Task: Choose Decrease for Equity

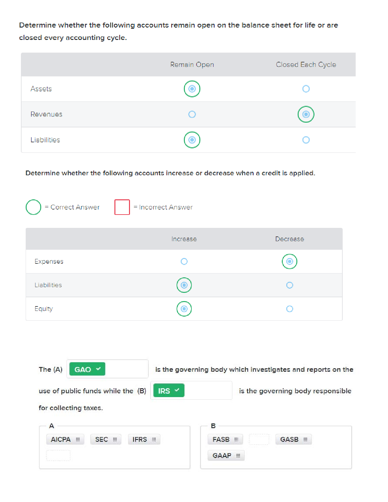Action: [x=289, y=309]
